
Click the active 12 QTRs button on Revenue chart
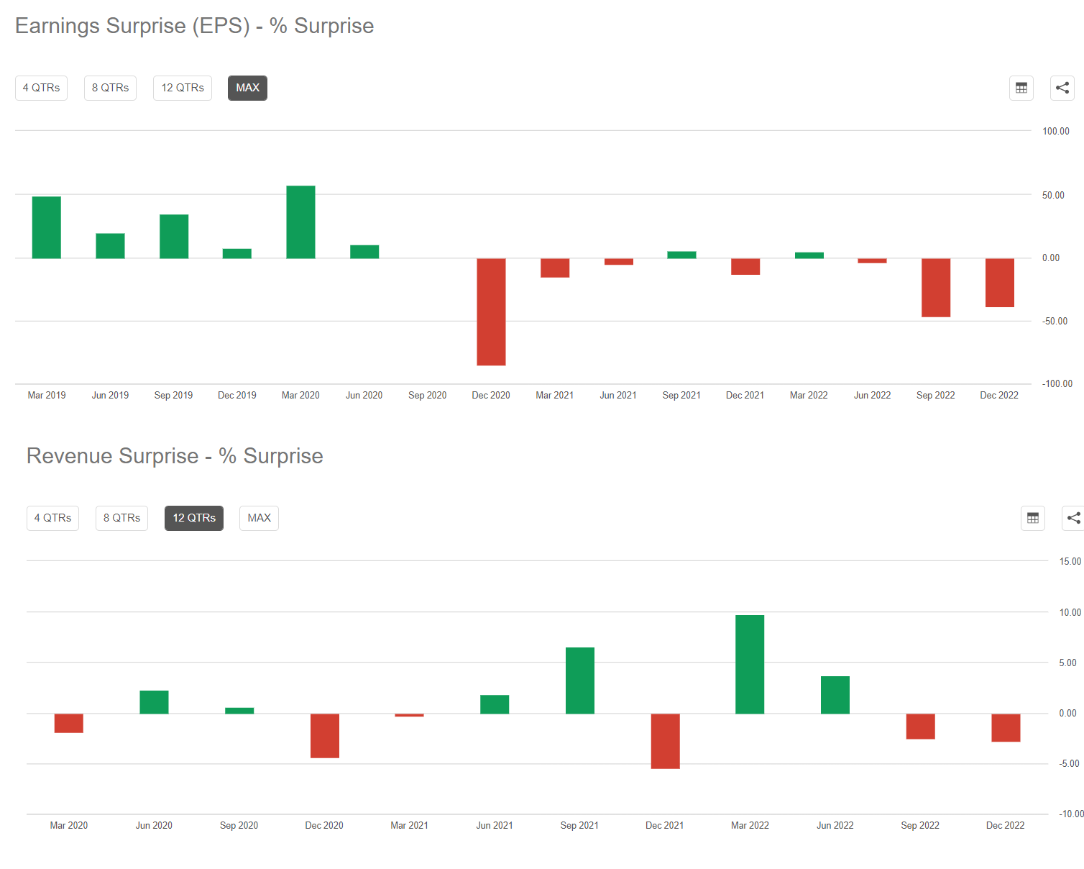coord(193,518)
